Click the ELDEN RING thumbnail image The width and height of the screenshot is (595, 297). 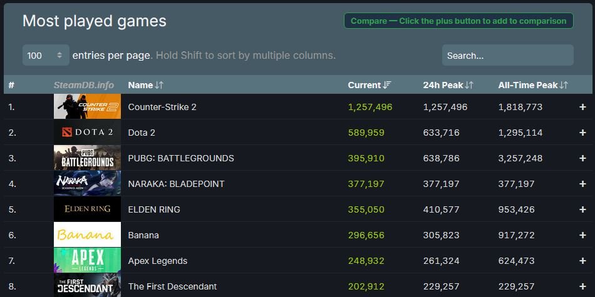click(87, 209)
